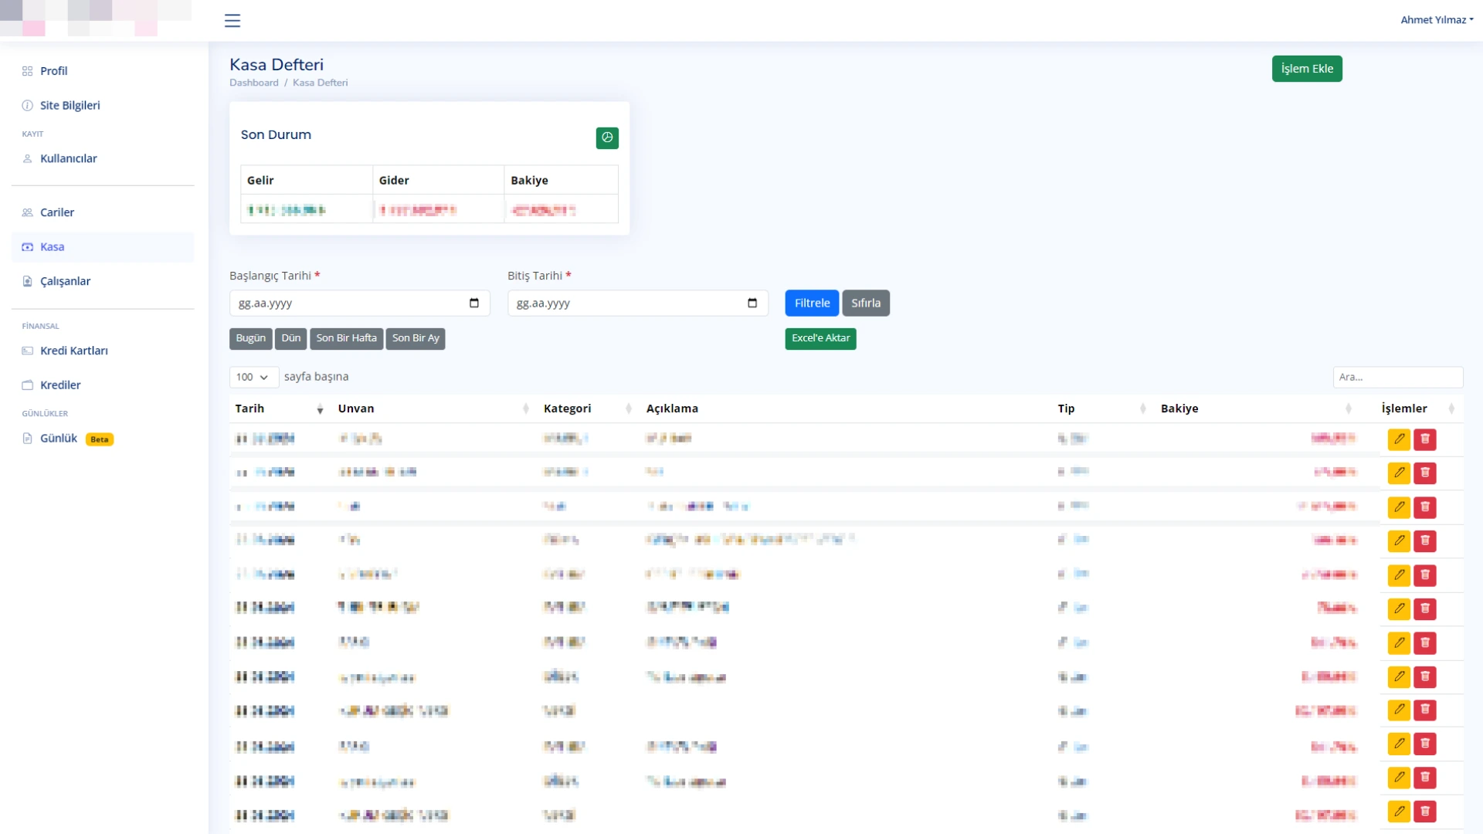Click the hamburger menu icon
Image resolution: width=1483 pixels, height=834 pixels.
(232, 21)
